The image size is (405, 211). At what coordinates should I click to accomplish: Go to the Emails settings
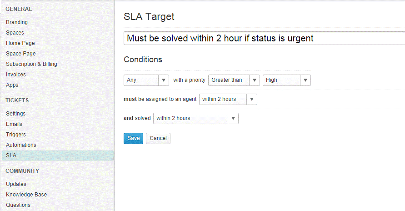[x=14, y=124]
